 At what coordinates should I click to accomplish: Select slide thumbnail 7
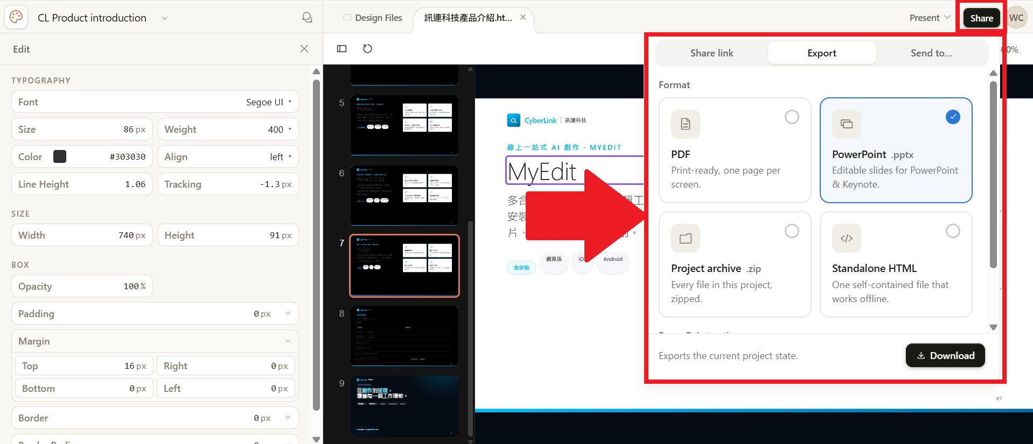coord(404,266)
